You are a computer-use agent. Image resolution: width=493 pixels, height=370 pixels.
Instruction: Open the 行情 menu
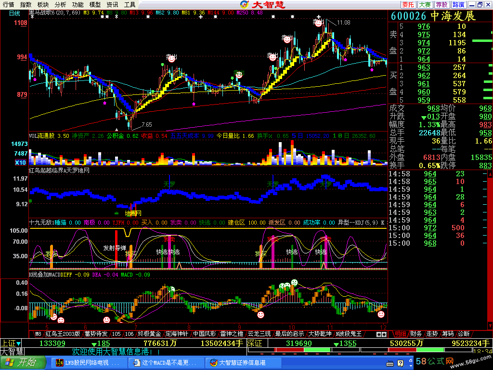[9, 5]
